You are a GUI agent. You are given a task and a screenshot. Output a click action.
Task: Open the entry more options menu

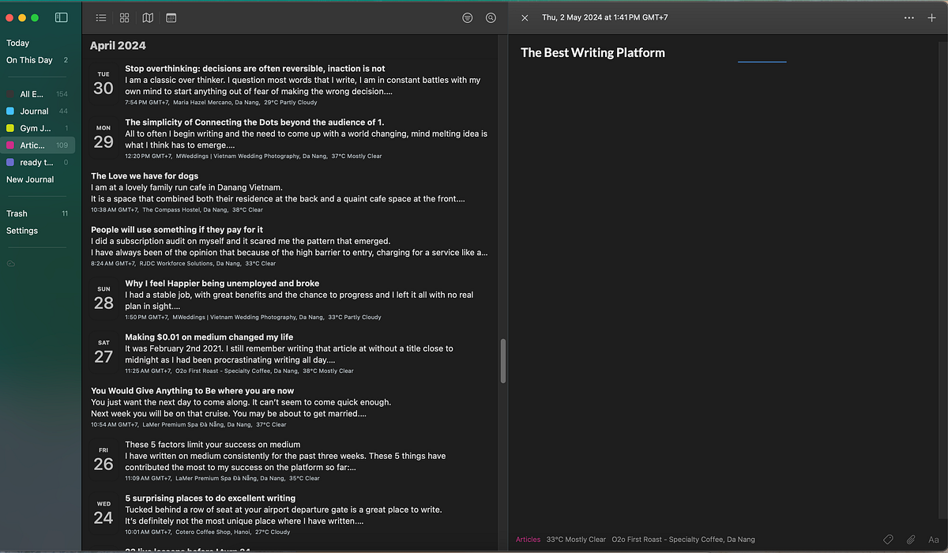click(909, 17)
